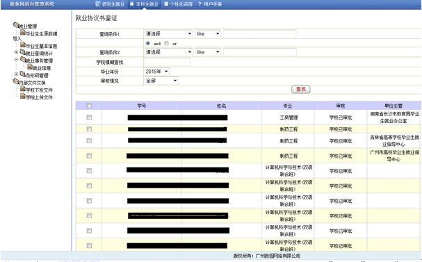422x262 pixels.
Task: Switch to the 本科生就业 tab
Action: coord(144,4)
